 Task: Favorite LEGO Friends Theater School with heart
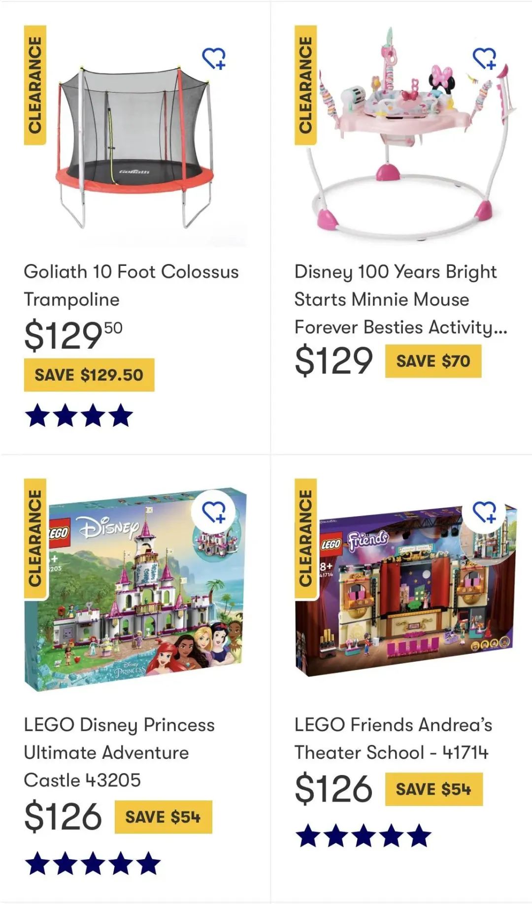(485, 512)
